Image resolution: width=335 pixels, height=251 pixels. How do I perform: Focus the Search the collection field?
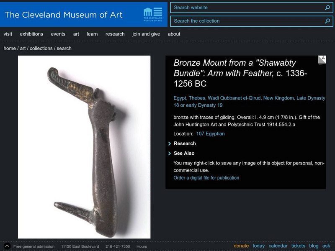pyautogui.click(x=247, y=21)
